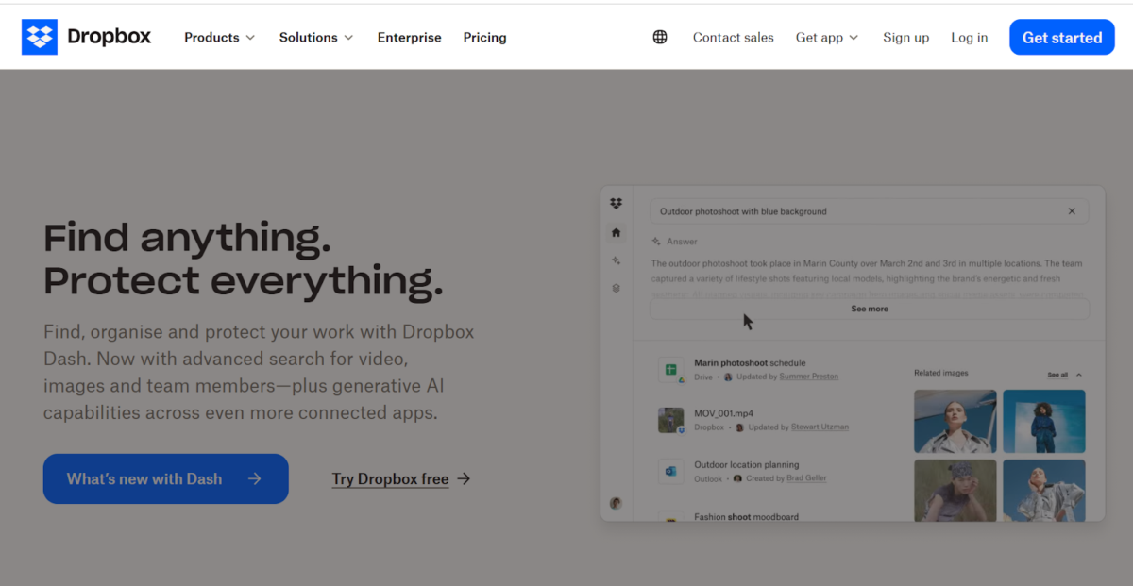Click the Dropbox icon atop Dash sidebar
The image size is (1133, 586).
(616, 204)
